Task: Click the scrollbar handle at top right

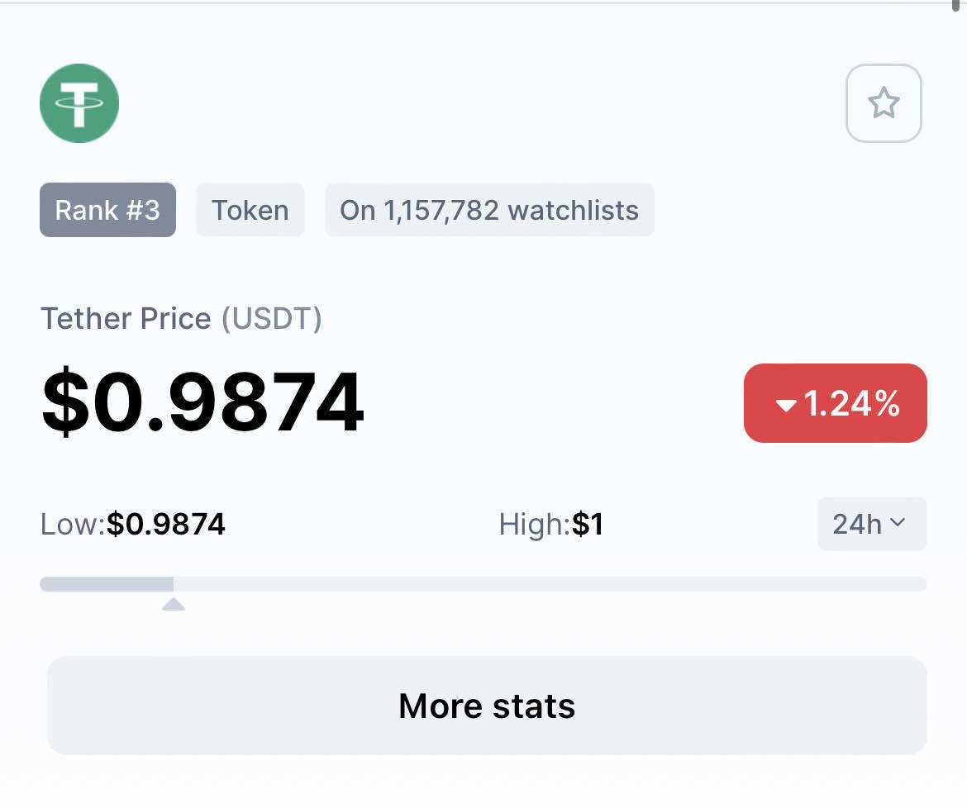Action: [x=956, y=5]
